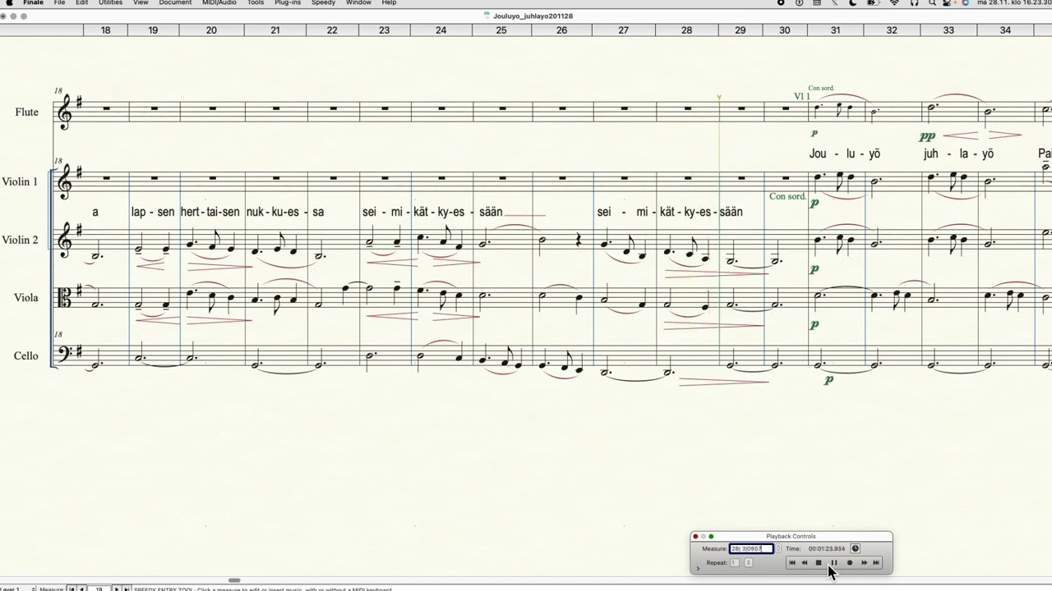The height and width of the screenshot is (591, 1052).
Task: Click the Cello staff name
Action: tap(26, 356)
